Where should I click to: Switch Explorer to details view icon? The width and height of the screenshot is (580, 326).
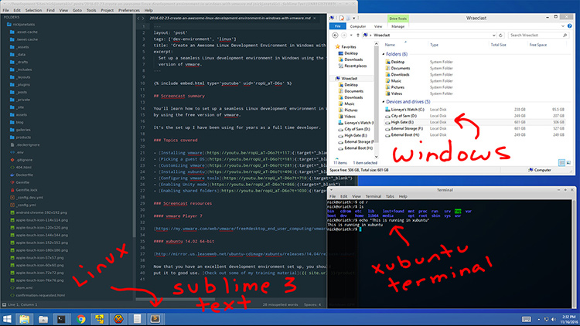point(561,163)
